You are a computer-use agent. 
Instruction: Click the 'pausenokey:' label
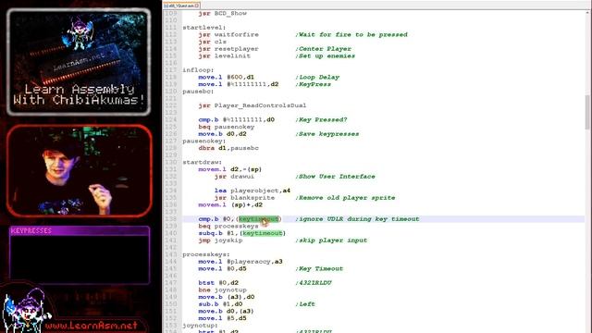(x=203, y=142)
